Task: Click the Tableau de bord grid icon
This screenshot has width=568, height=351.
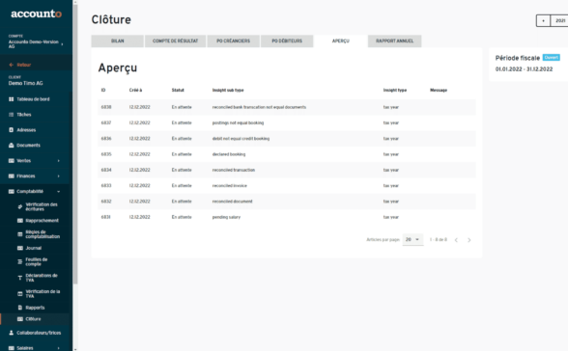Action: click(12, 99)
